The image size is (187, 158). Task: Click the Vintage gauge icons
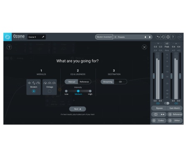[x=49, y=83]
